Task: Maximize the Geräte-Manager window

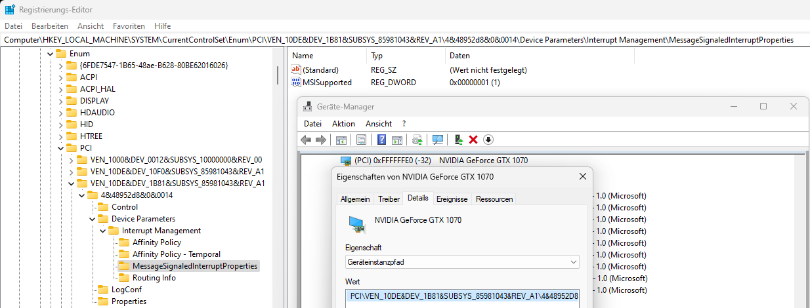Action: click(x=763, y=106)
